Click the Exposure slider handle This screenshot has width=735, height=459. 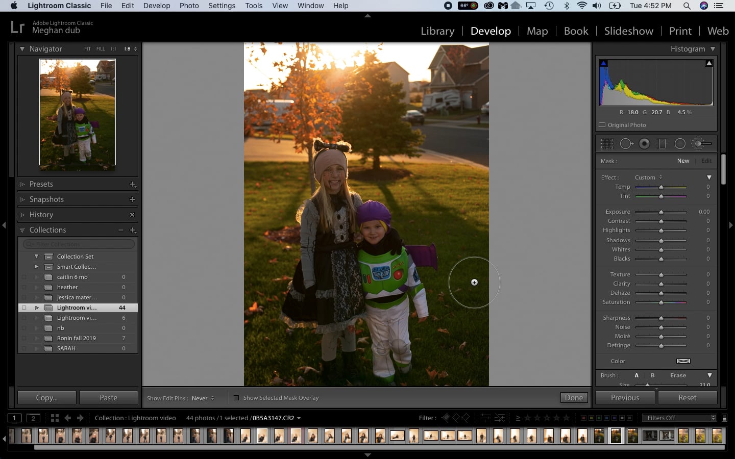[661, 212]
